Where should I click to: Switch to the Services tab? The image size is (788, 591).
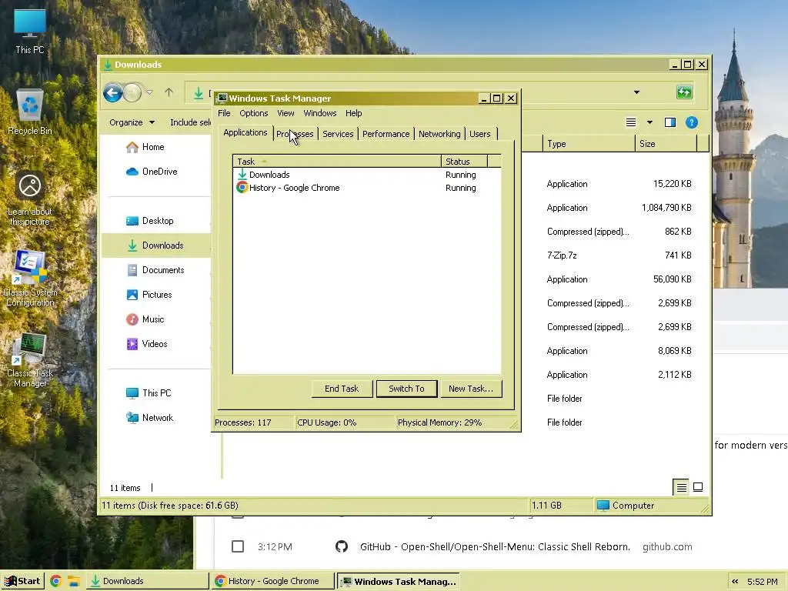click(x=338, y=134)
